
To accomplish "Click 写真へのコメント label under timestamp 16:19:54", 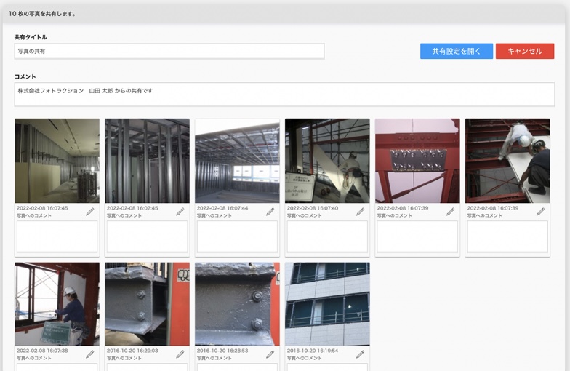I will [304, 358].
